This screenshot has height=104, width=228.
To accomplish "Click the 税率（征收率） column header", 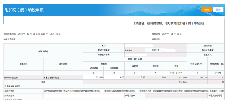I will click(x=197, y=64).
